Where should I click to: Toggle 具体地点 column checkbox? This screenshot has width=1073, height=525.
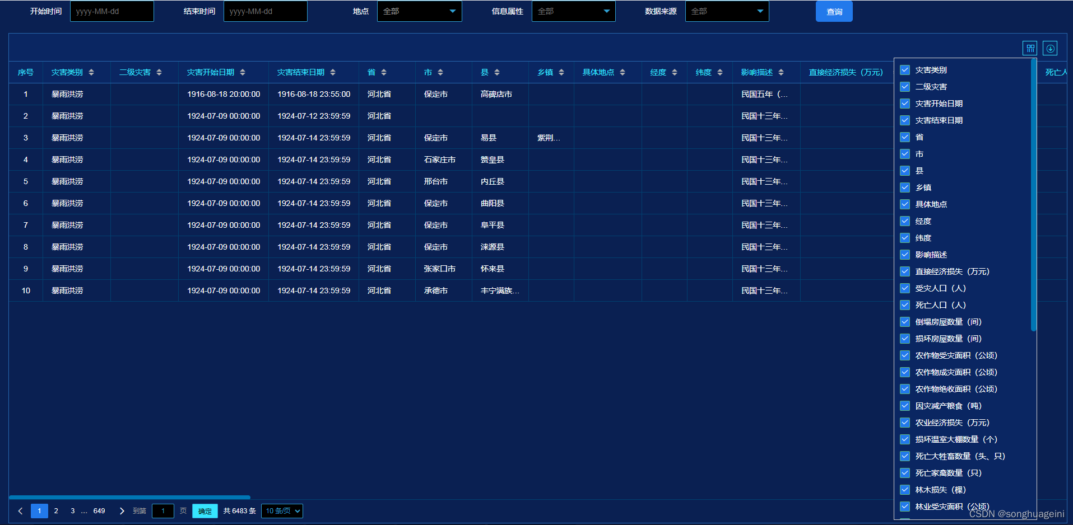[905, 204]
